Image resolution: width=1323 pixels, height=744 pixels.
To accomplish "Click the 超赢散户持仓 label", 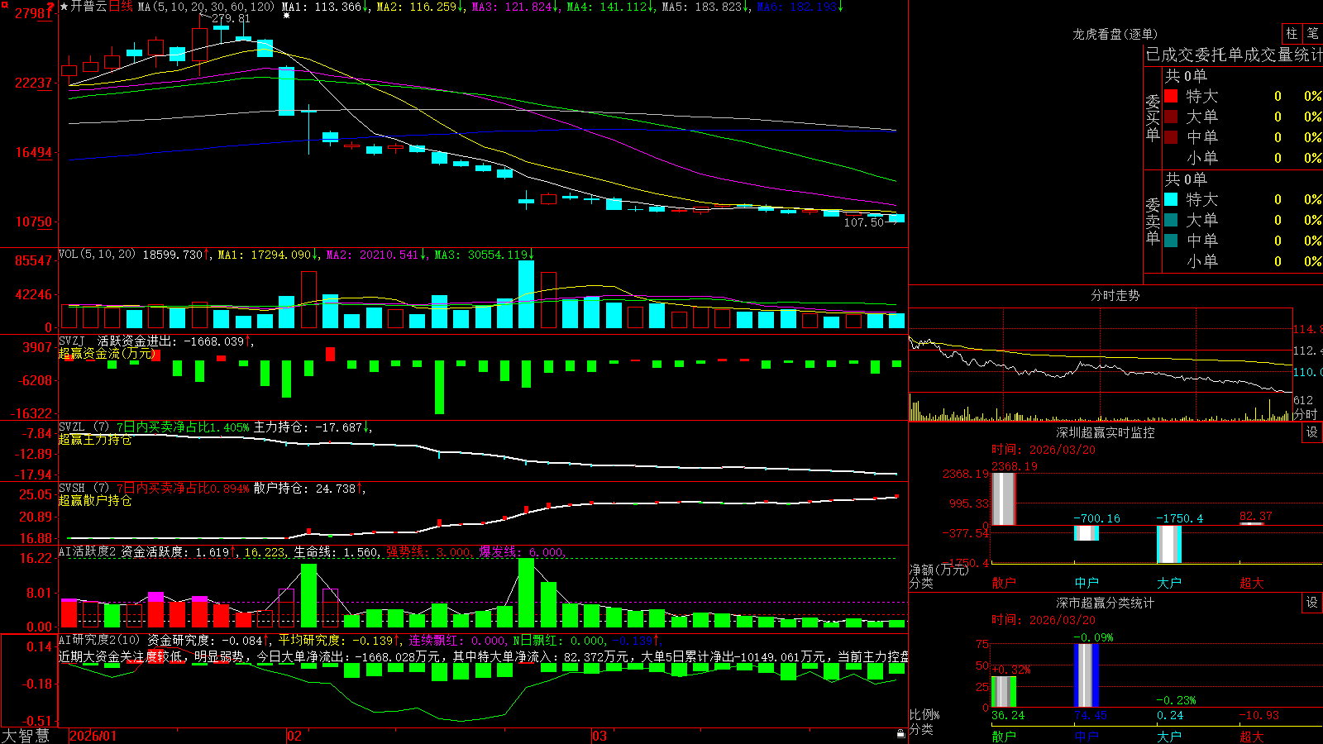I will pyautogui.click(x=95, y=500).
